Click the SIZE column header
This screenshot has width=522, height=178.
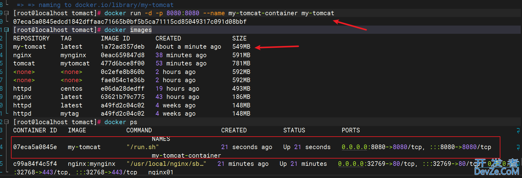[240, 38]
